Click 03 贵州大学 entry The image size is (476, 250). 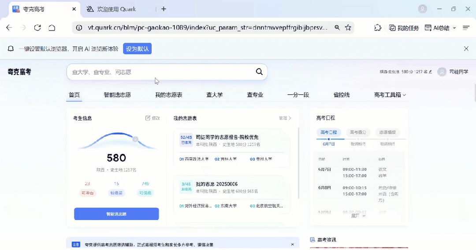click(261, 159)
